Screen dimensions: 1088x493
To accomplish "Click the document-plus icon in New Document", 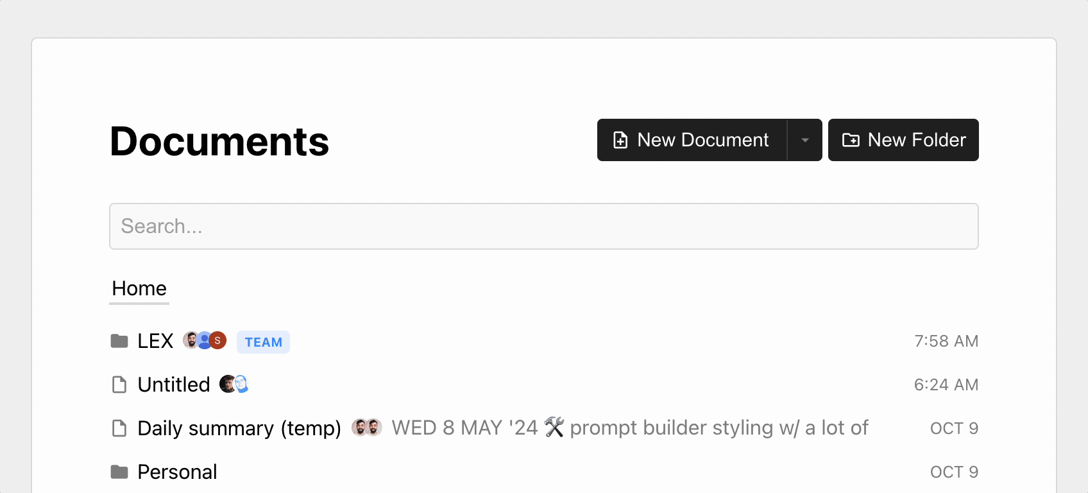I will pyautogui.click(x=620, y=140).
